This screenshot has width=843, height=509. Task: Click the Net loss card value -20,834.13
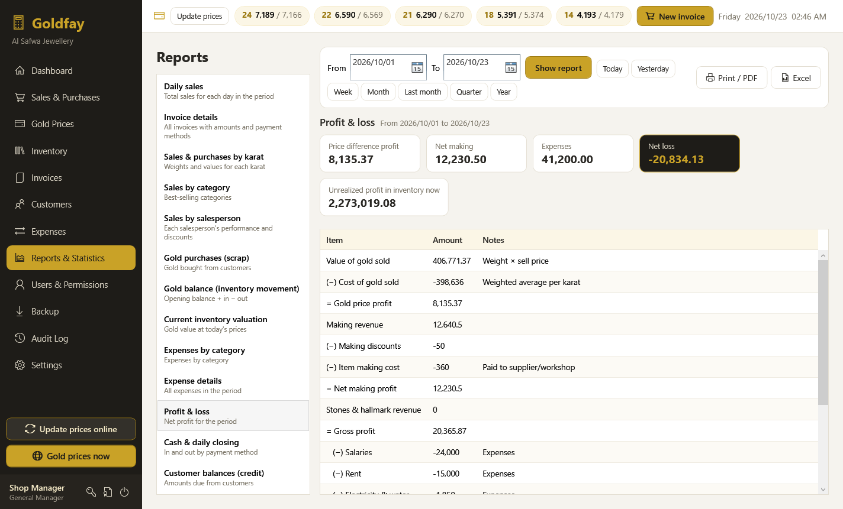point(676,160)
